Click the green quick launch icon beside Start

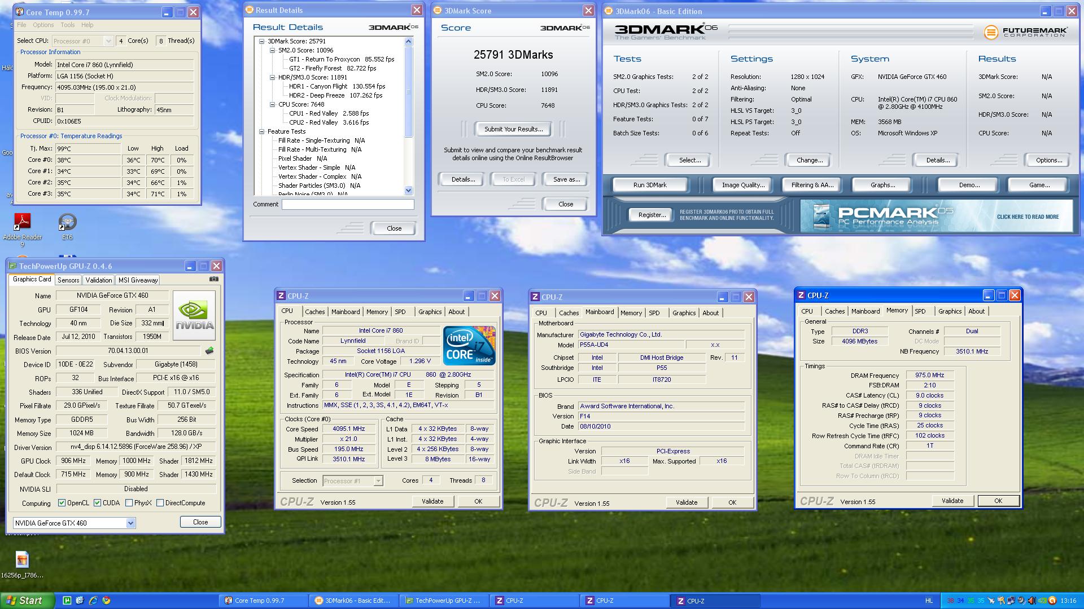67,601
